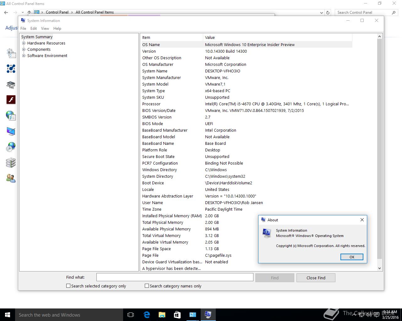Image resolution: width=402 pixels, height=321 pixels.
Task: Click the System Information taskbar icon
Action: point(208,315)
